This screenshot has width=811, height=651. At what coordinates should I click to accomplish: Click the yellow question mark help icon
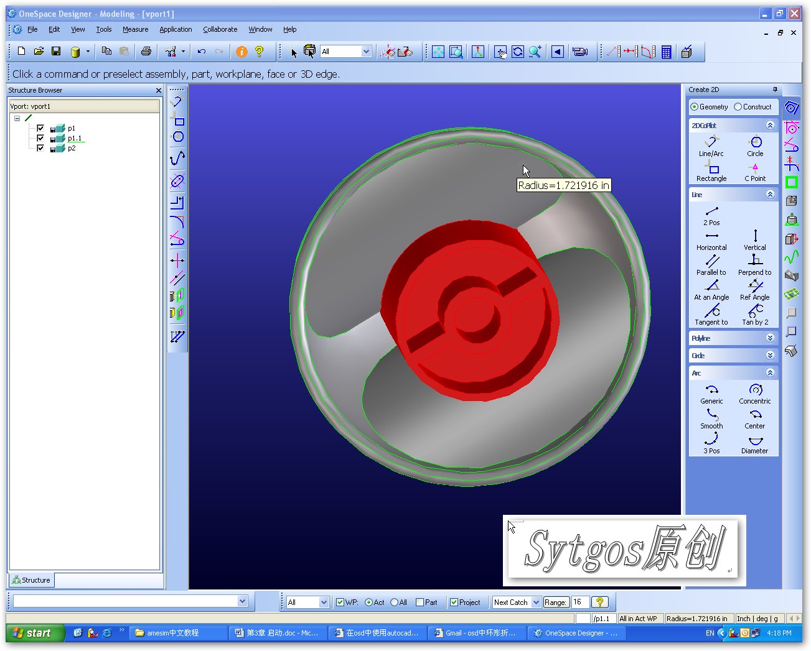[x=260, y=52]
